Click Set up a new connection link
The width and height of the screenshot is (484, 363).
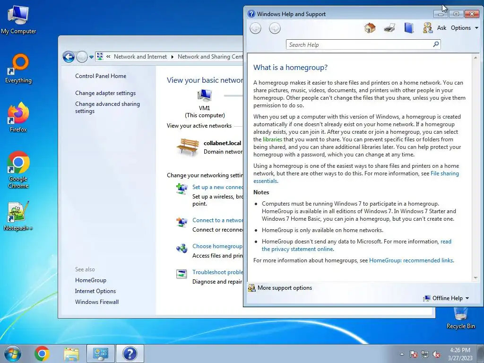pos(217,187)
